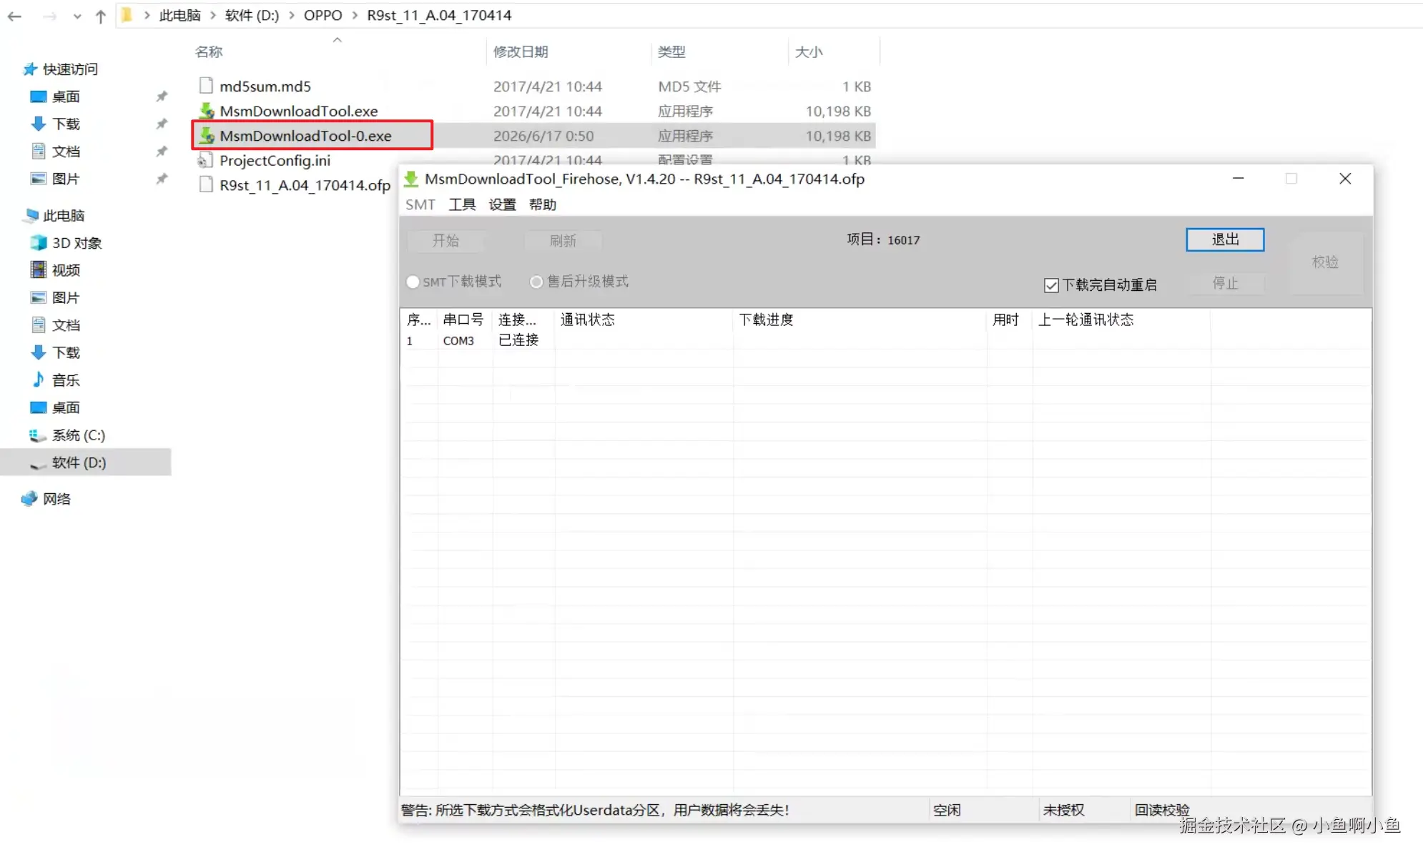Screen dimensions: 1423x857
Task: Click the 串口号 column header
Action: click(463, 319)
